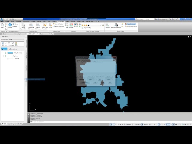Expand the Feature Data panel launcher arrow
The height and width of the screenshot is (144, 192).
click(137, 31)
